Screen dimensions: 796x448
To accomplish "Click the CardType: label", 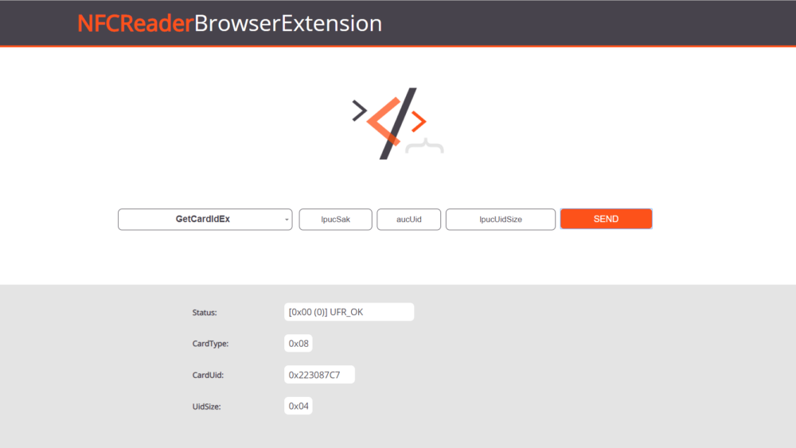I will pyautogui.click(x=210, y=344).
